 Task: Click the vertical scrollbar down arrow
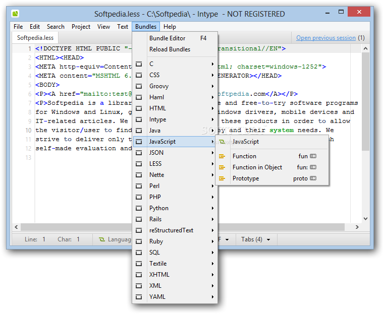366,219
